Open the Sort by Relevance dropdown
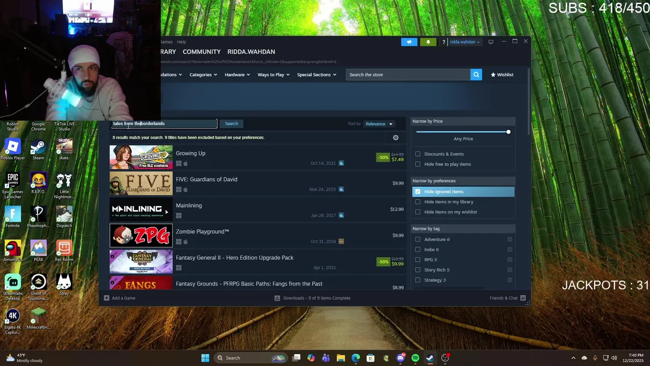The image size is (650, 366). (379, 124)
